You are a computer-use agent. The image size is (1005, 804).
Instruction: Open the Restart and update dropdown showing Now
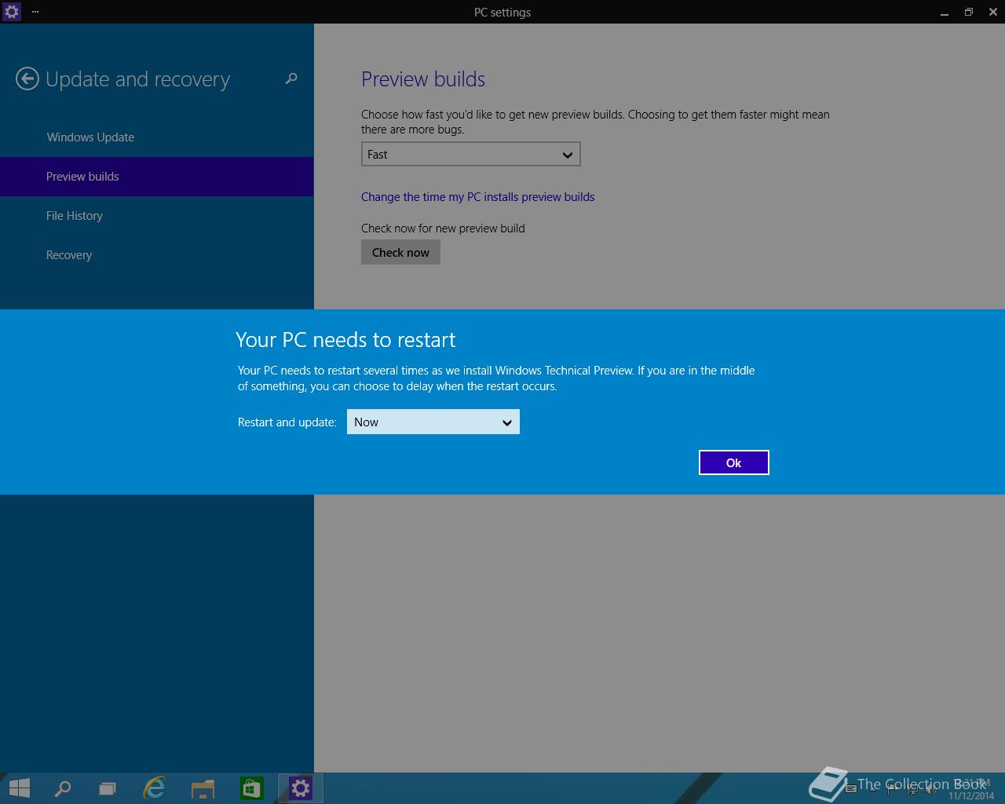click(x=433, y=422)
